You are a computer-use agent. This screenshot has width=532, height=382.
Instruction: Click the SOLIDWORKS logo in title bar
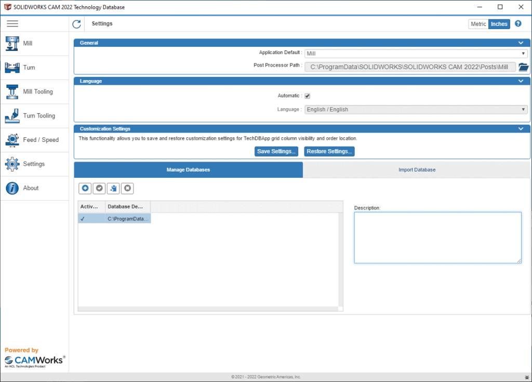[7, 7]
